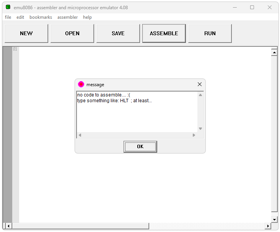Click line number 01 in the gutter
The height and width of the screenshot is (232, 280).
[x=15, y=49]
